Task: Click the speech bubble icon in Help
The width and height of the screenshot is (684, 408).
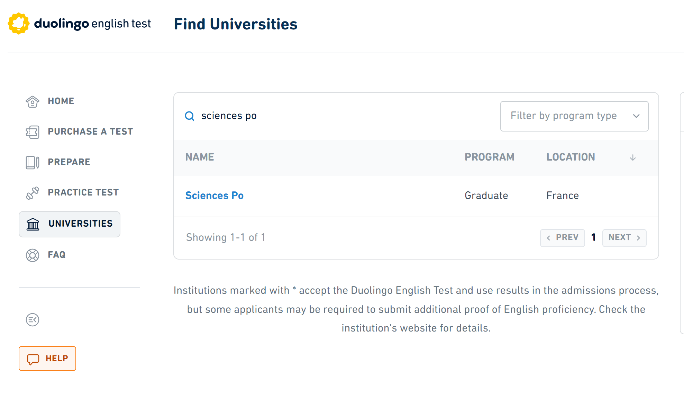Action: pyautogui.click(x=33, y=359)
